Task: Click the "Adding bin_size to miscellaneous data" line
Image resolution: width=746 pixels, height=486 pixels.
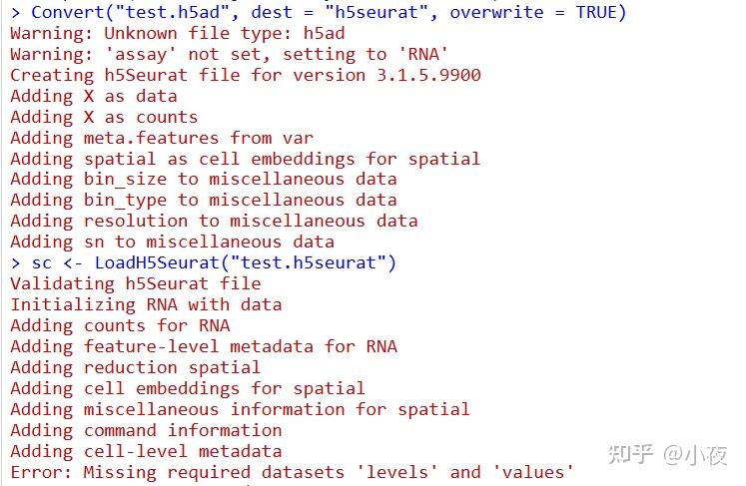Action: (x=203, y=179)
